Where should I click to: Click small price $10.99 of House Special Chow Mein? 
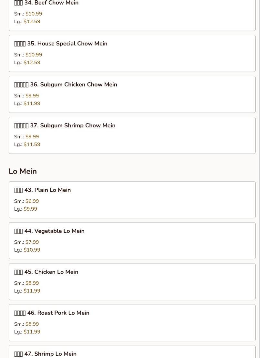34,55
